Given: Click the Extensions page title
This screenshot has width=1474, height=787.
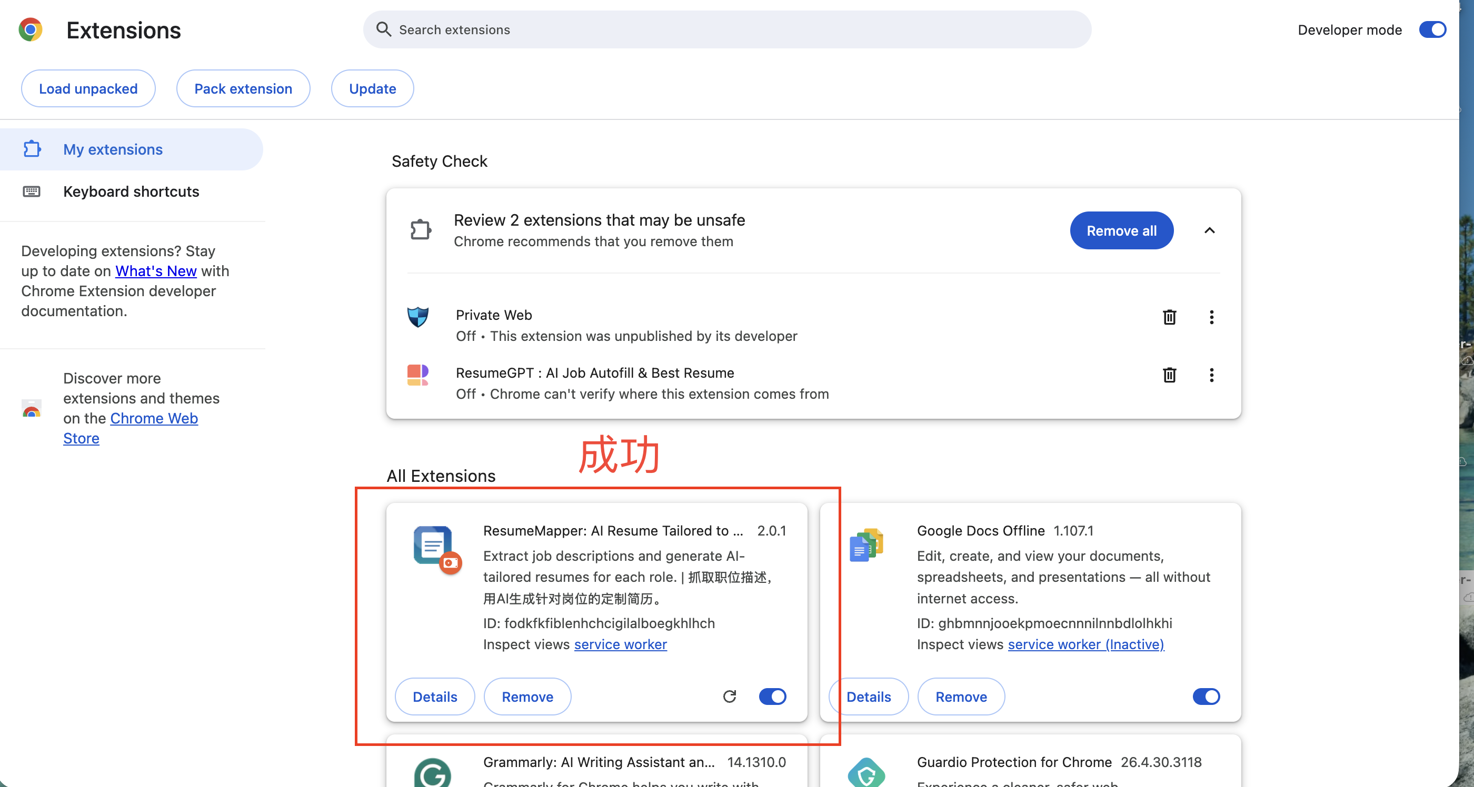Looking at the screenshot, I should (124, 30).
